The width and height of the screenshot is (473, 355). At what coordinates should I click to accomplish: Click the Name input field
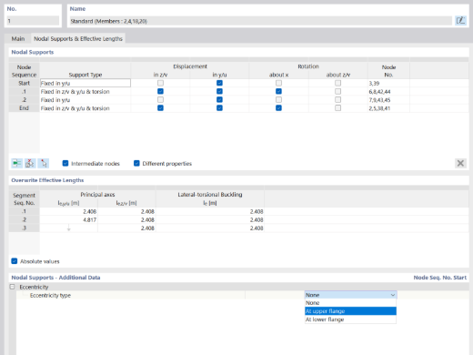click(x=260, y=21)
